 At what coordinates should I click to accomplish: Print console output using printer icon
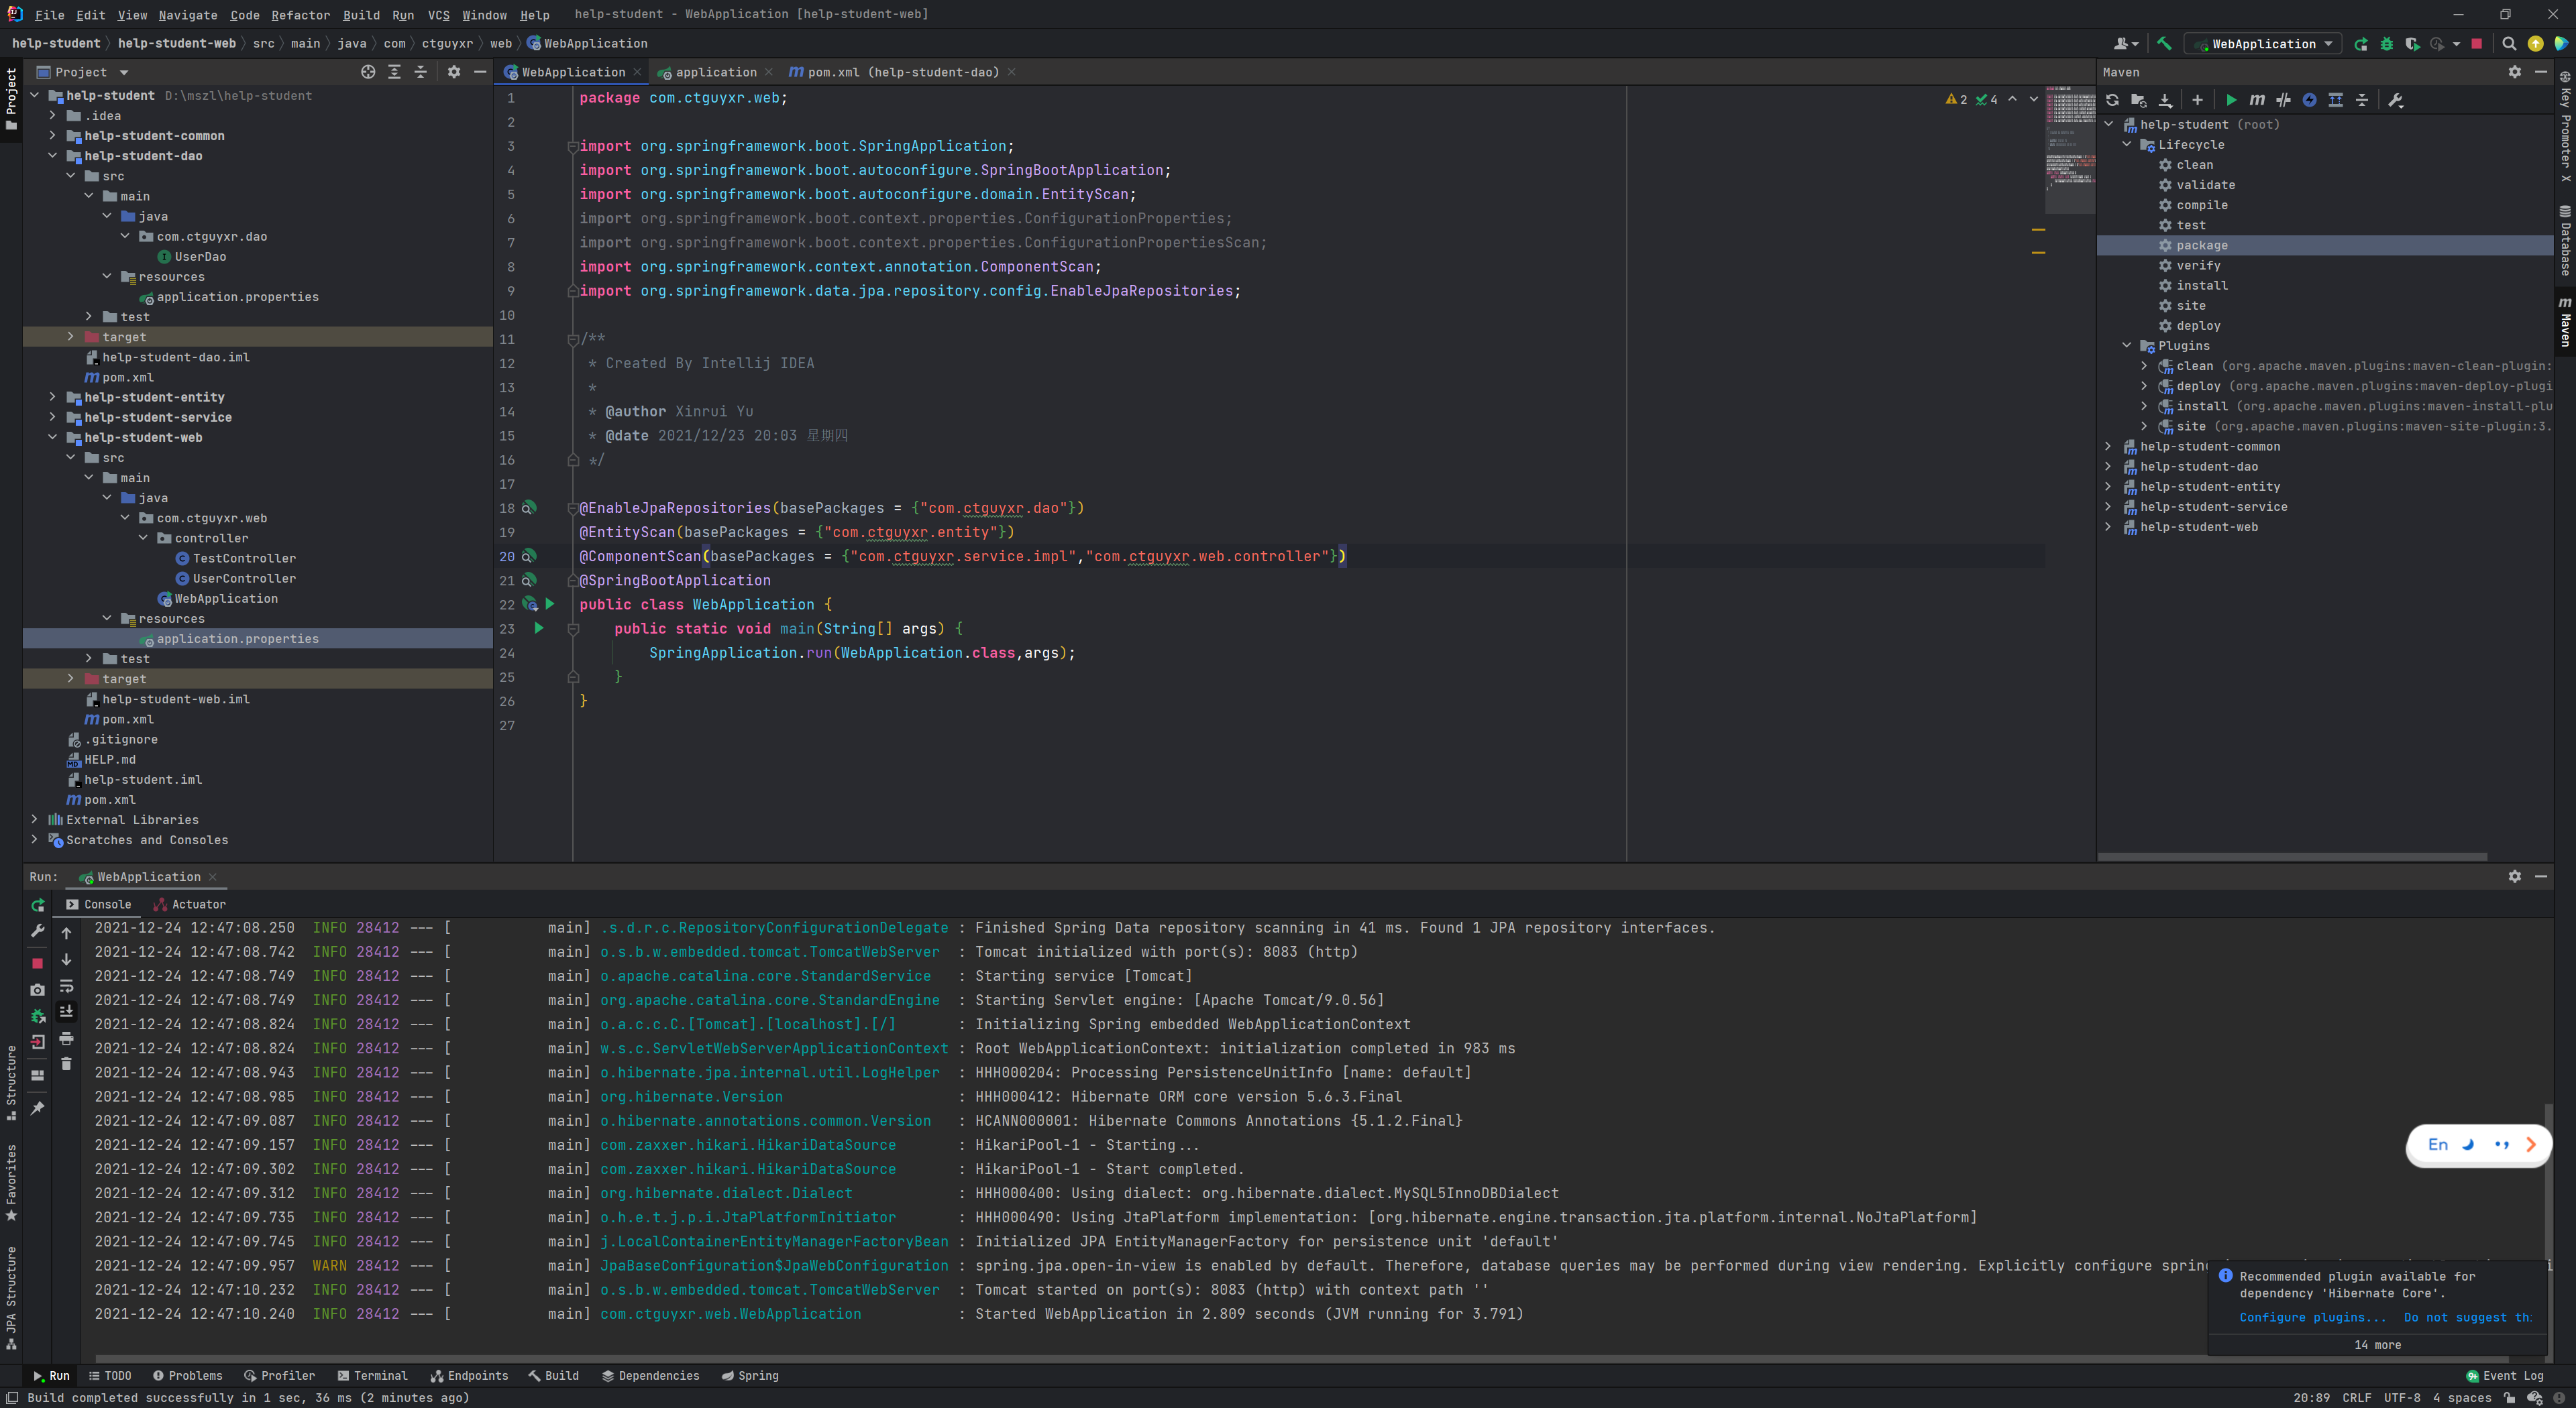point(66,1039)
